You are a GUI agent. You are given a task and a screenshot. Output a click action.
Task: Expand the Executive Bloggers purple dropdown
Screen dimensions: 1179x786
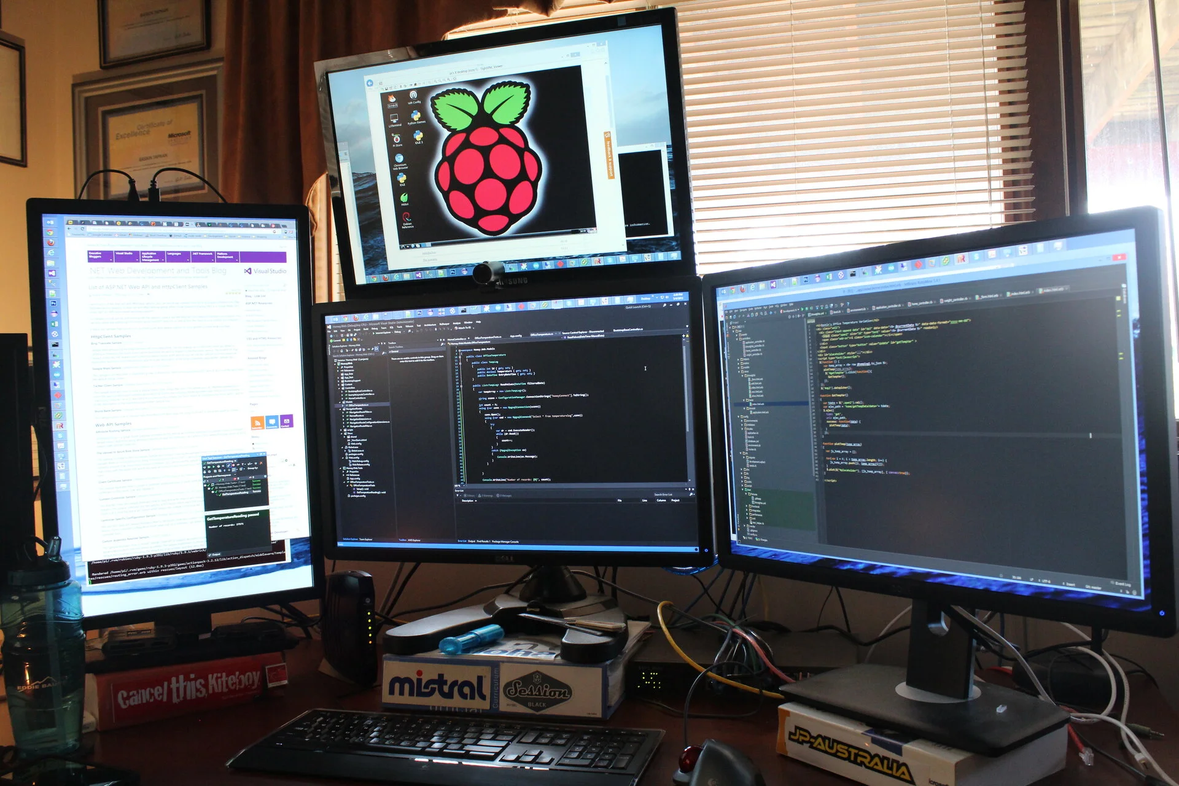[x=100, y=255]
